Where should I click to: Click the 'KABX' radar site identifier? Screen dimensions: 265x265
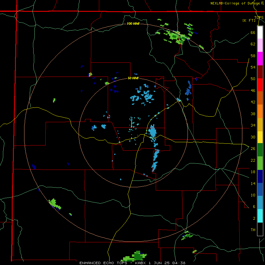point(141,263)
